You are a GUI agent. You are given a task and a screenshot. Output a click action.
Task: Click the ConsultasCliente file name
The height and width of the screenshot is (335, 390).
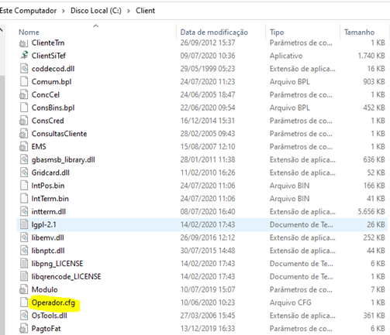coord(59,134)
